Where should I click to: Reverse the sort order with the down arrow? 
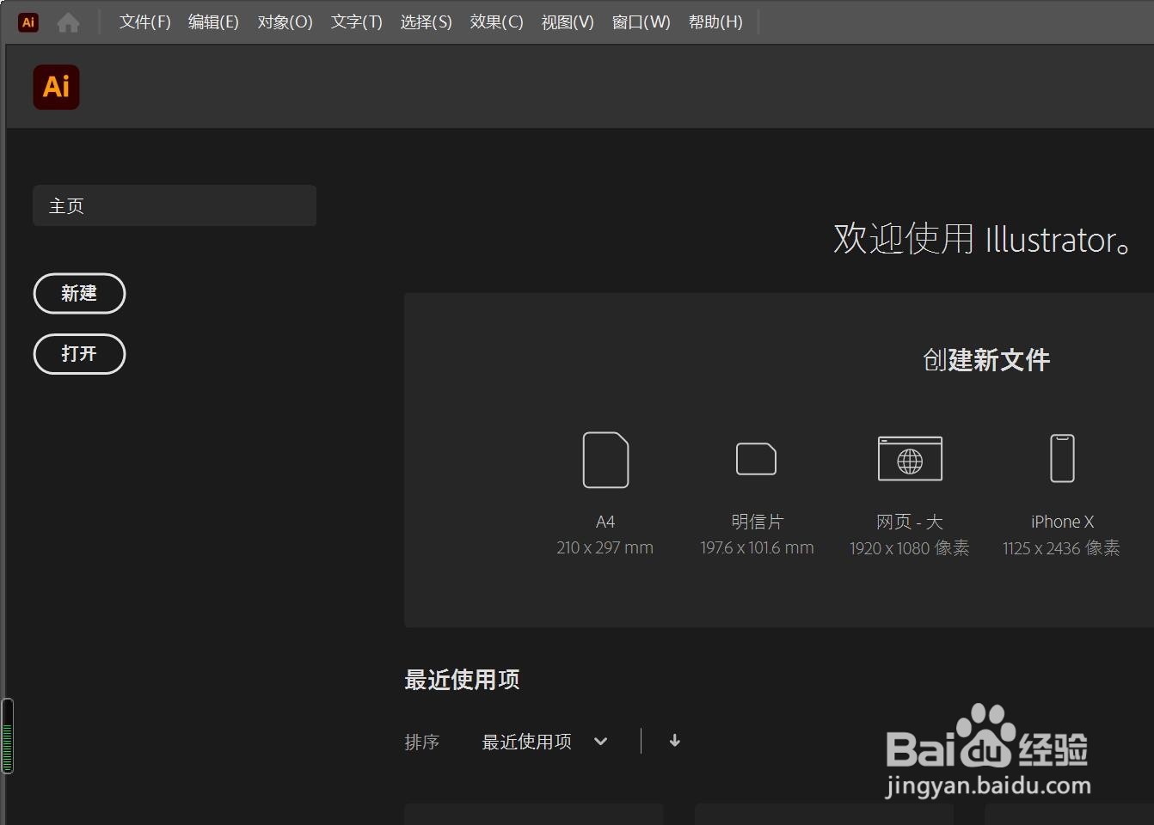675,741
